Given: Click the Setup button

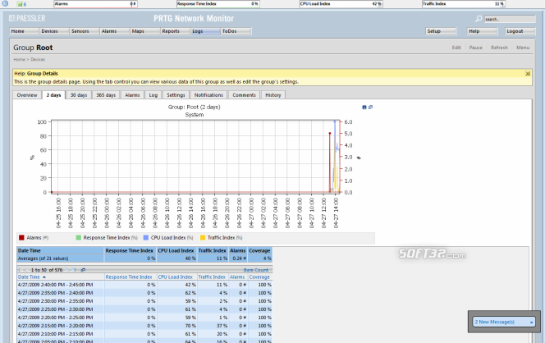Looking at the screenshot, I should [x=441, y=31].
